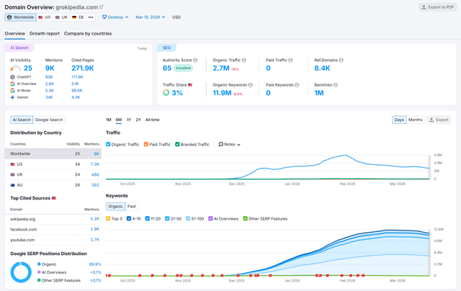The image size is (461, 291).
Task: Select the Worldwide globe filter
Action: point(20,17)
